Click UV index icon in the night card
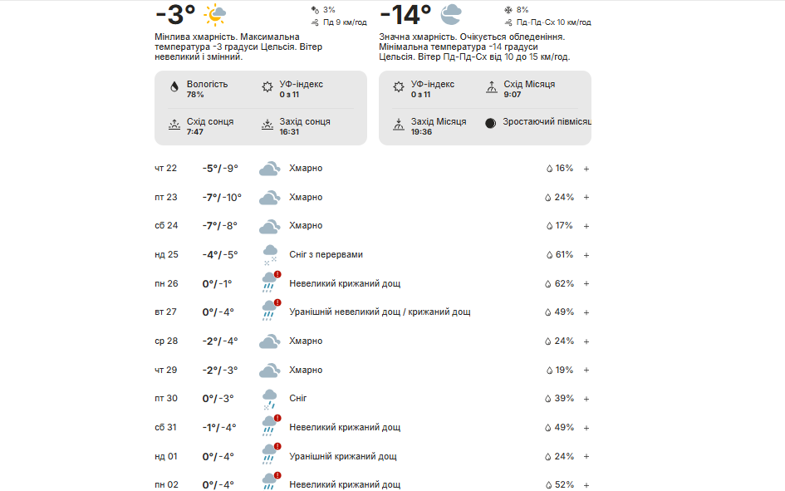This screenshot has height=491, width=785. [399, 86]
